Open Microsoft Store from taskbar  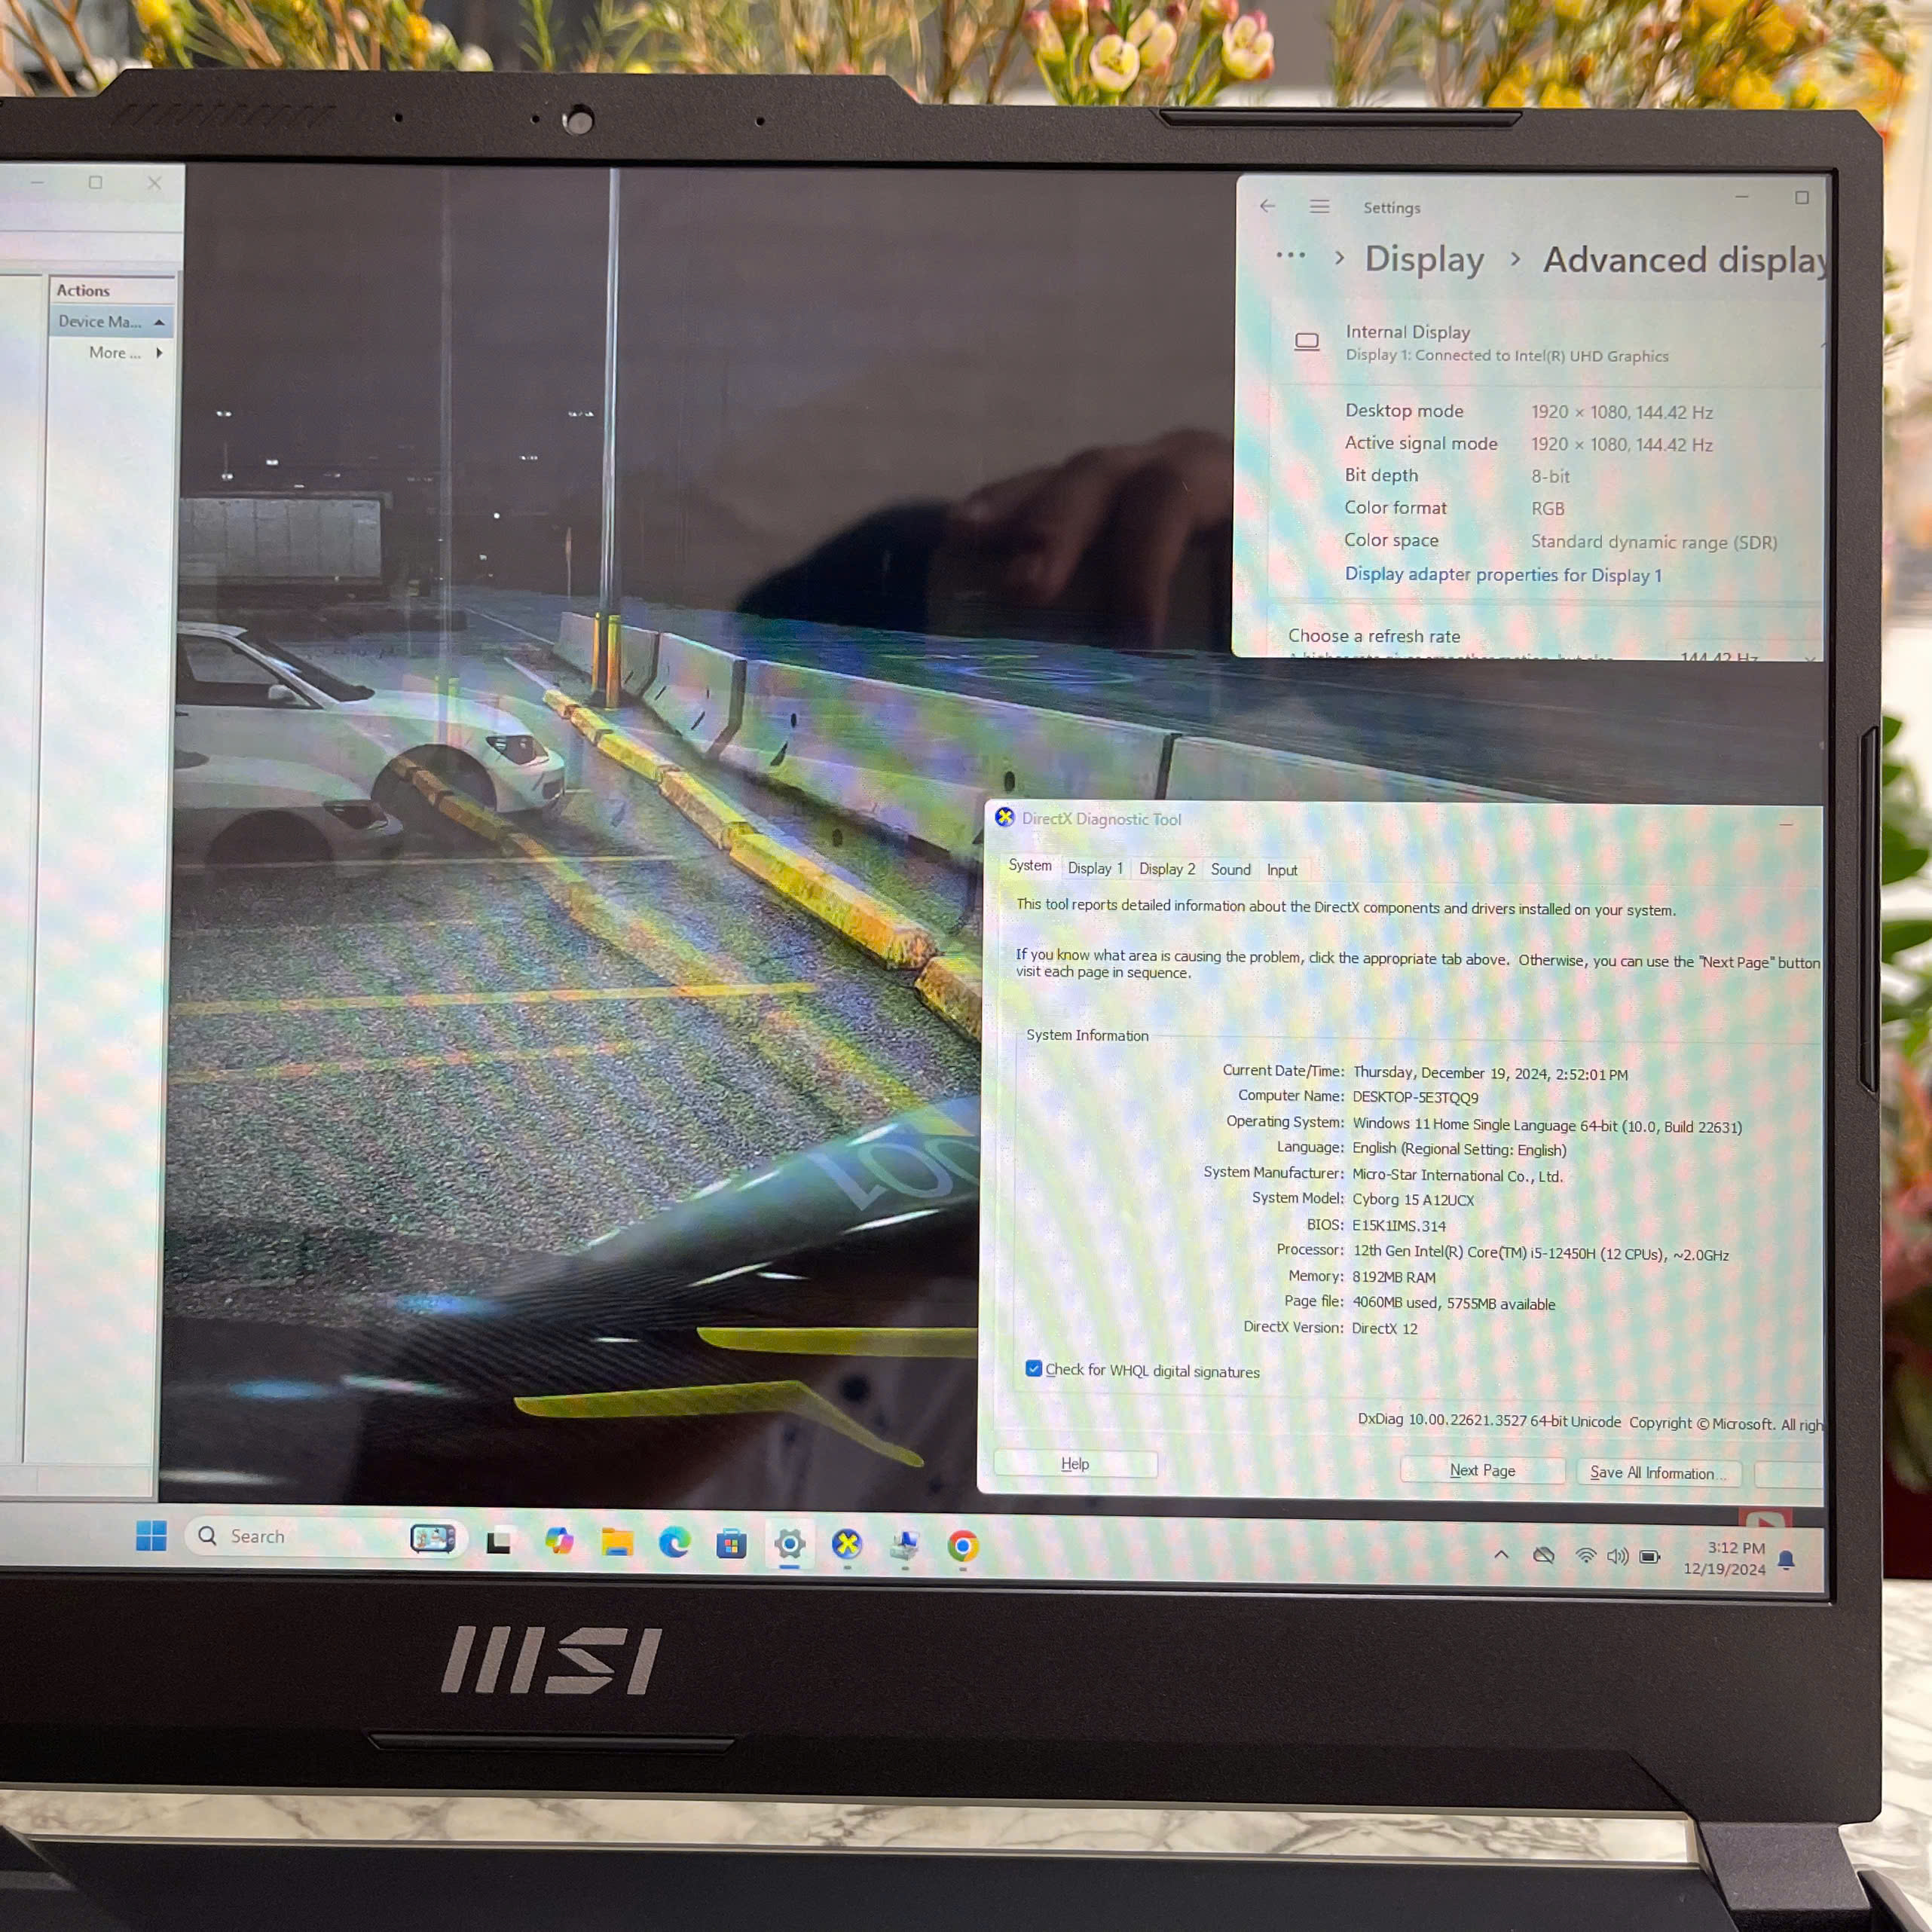731,1544
